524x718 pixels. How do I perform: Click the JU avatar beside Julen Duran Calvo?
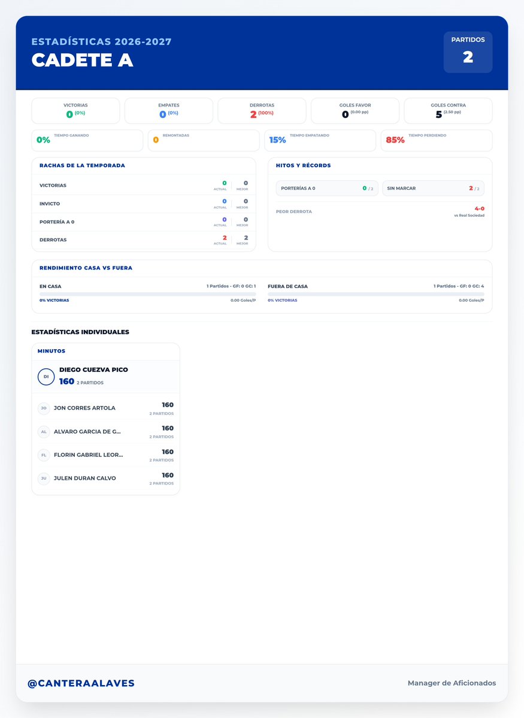[x=44, y=478]
